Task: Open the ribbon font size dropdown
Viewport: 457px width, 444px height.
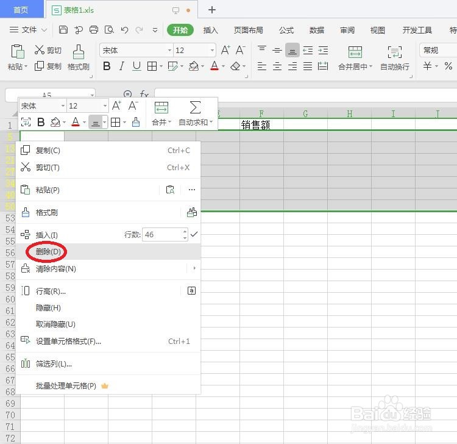Action: tap(212, 50)
